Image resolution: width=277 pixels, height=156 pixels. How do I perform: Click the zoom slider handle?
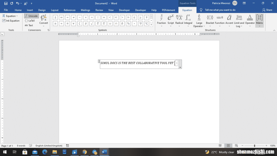click(255, 145)
